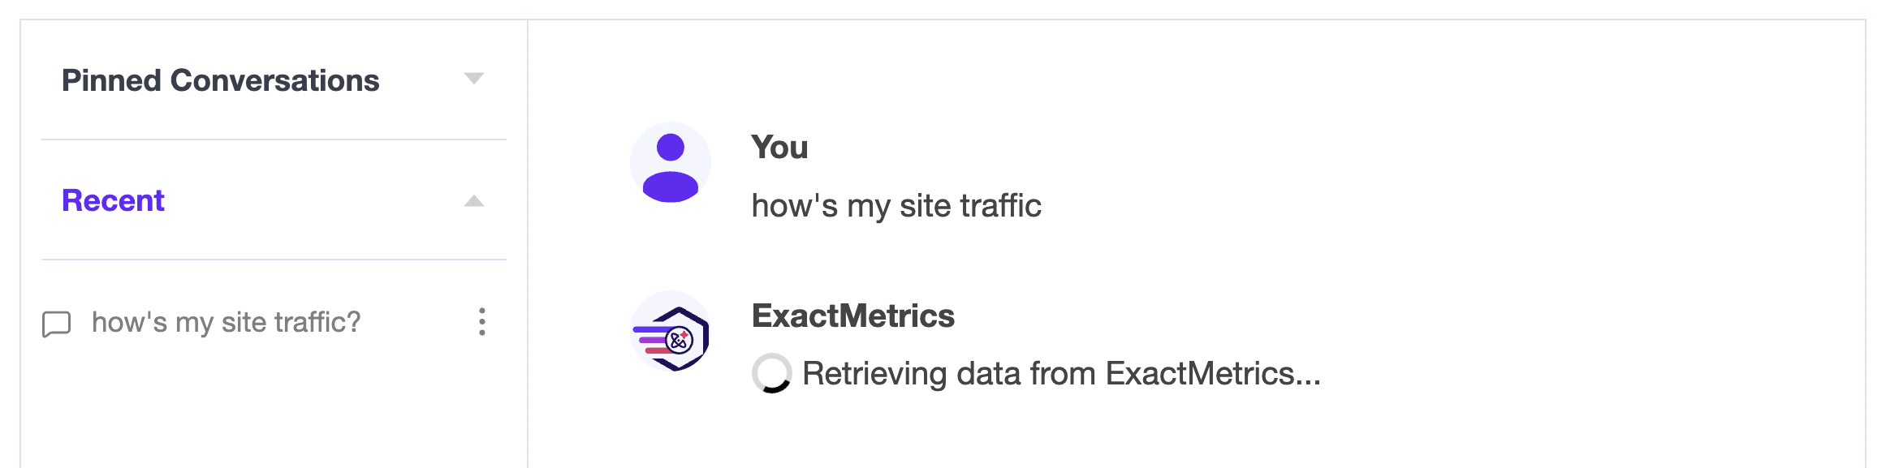Click the loading spinner icon
Screen dimensions: 1886x468
(x=772, y=373)
